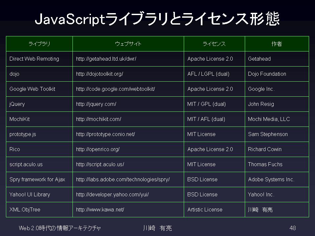315x236 pixels.
Task: Open the script.aculo.us URL
Action: click(x=100, y=164)
